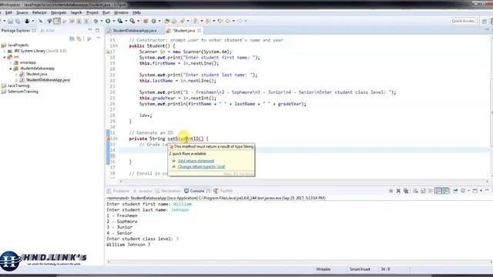Click the Open Type icon in the toolbar

pyautogui.click(x=167, y=21)
